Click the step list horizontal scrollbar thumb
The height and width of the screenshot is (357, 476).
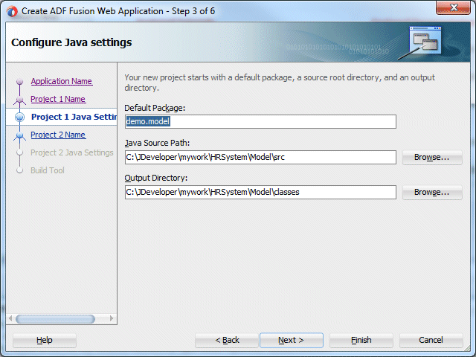(x=55, y=319)
